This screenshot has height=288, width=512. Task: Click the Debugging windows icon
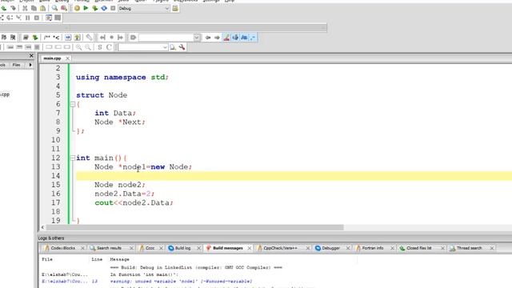[49, 18]
